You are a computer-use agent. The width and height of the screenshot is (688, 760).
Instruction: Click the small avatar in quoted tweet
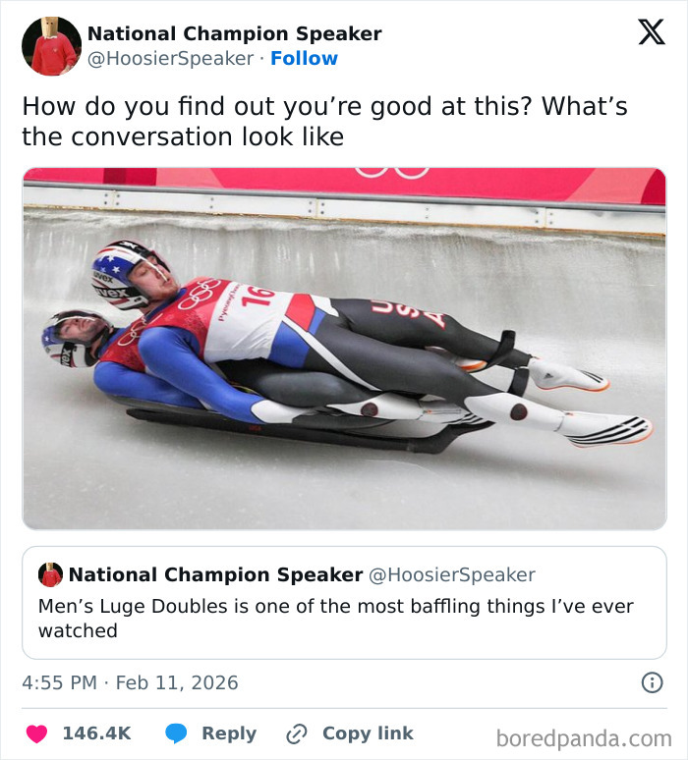tap(50, 575)
